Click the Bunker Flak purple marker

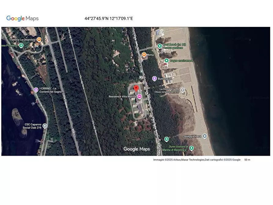[x=154, y=79]
